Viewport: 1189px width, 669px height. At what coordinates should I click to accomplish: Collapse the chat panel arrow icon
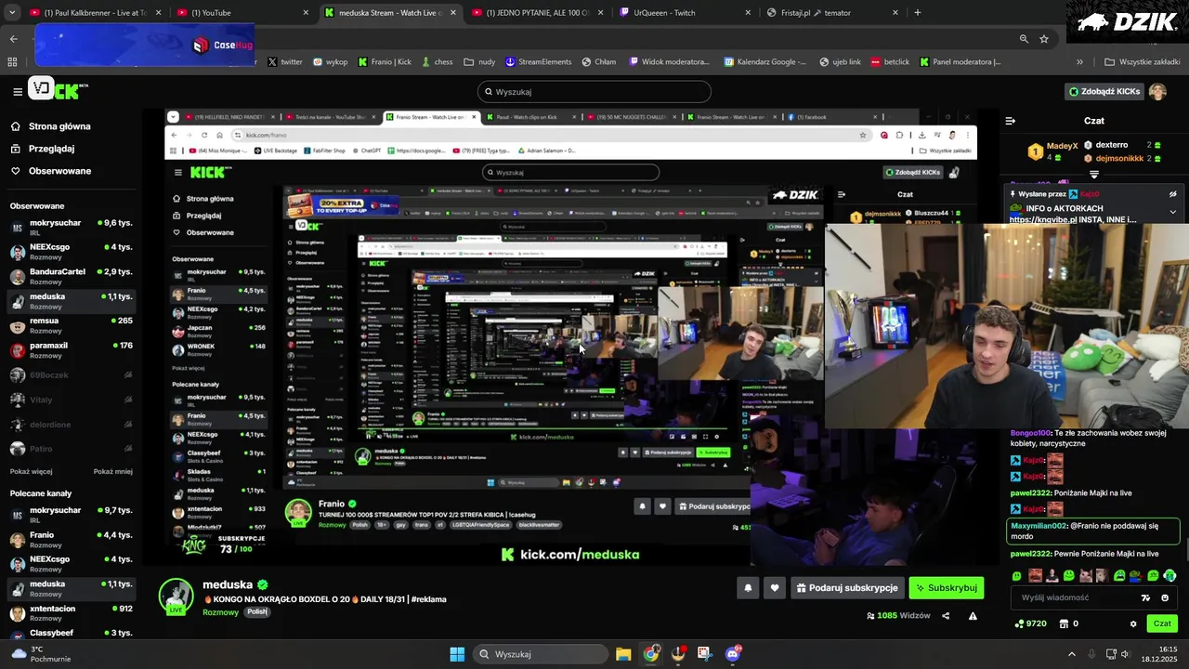pos(1011,121)
